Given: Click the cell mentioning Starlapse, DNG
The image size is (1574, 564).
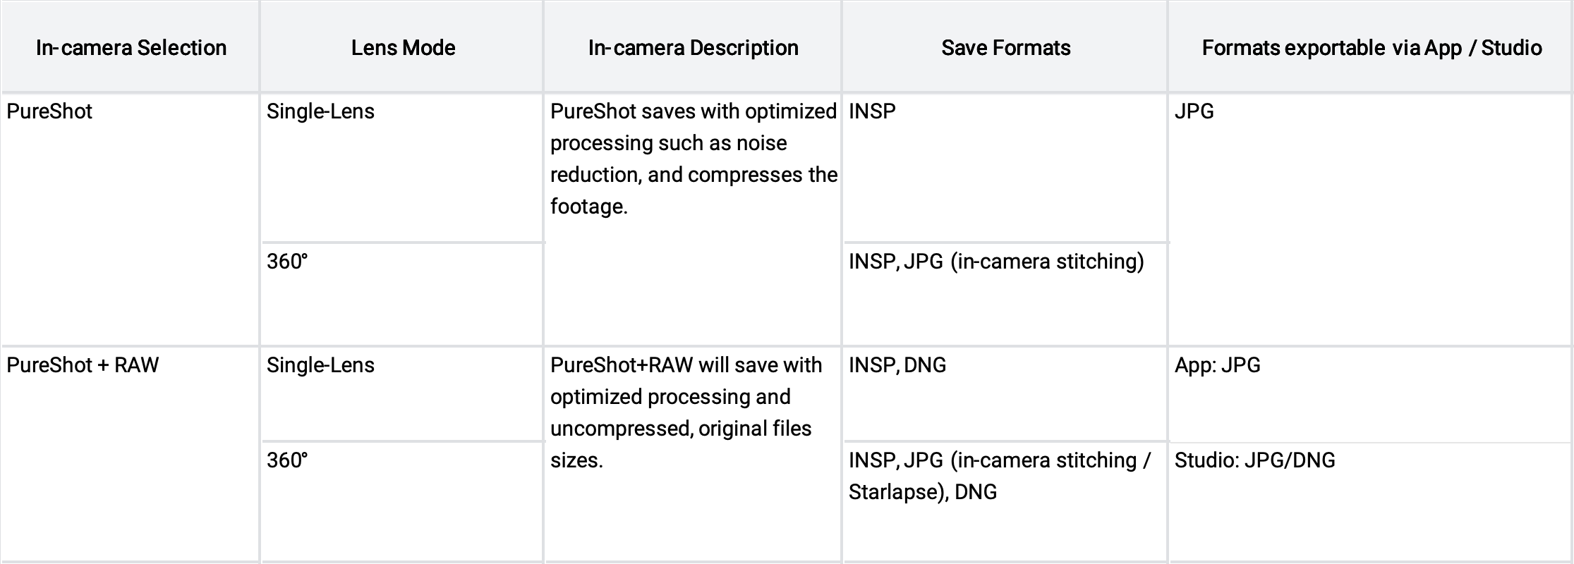Looking at the screenshot, I should (1000, 476).
